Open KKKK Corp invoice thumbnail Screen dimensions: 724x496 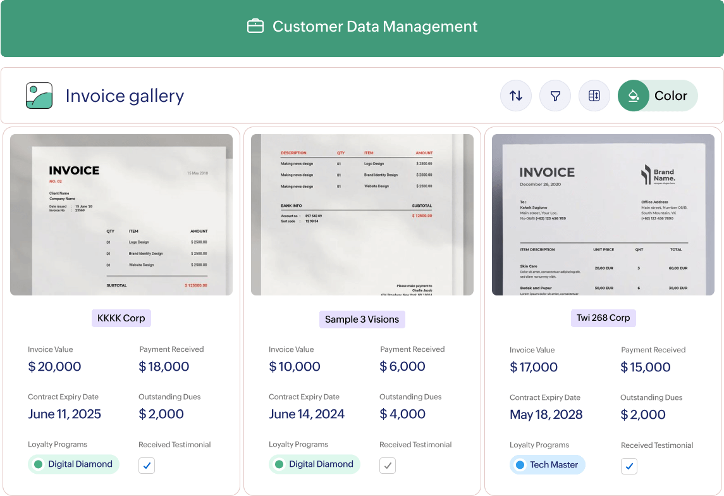tap(121, 214)
